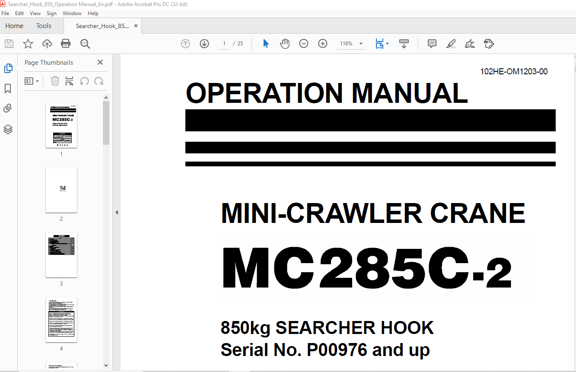576x372 pixels.
Task: Click the Serial No. P00976 line
Action: [325, 350]
